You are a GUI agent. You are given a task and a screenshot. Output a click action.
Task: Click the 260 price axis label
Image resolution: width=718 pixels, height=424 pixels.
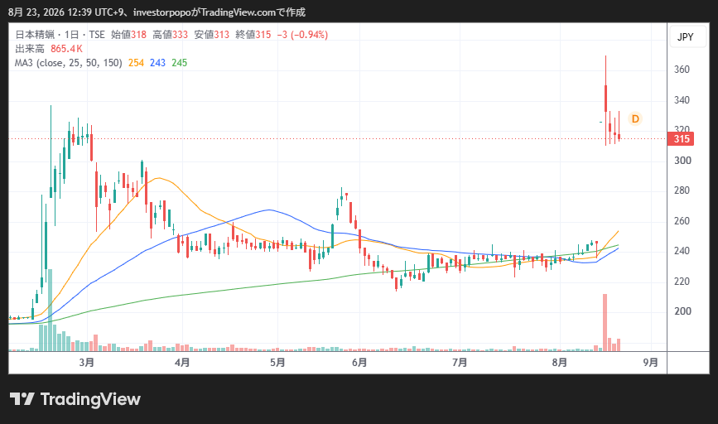(x=682, y=221)
